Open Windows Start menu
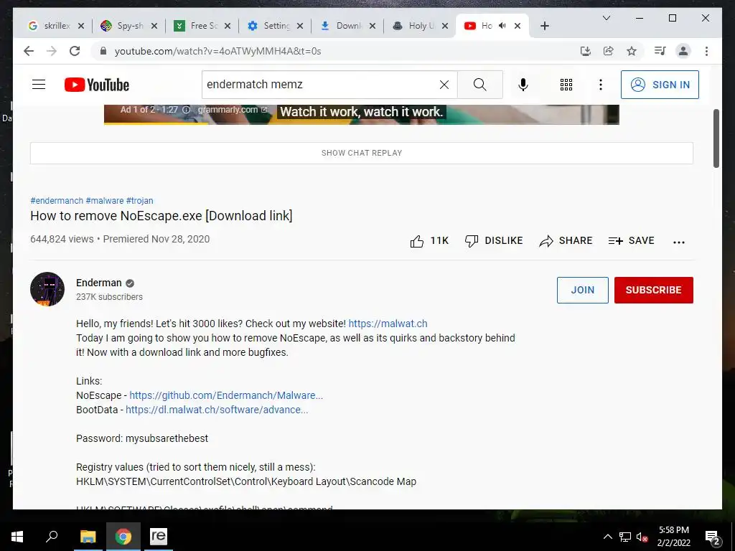Viewport: 735px width, 551px height. (17, 537)
